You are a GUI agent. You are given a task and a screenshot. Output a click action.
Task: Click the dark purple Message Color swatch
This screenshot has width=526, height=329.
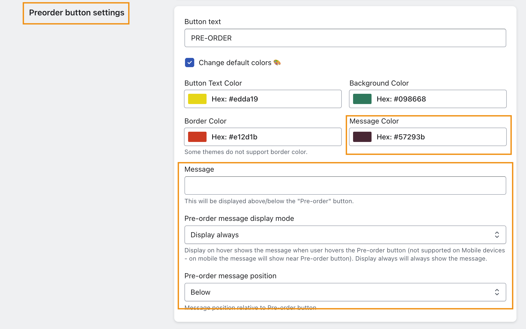[x=362, y=137]
